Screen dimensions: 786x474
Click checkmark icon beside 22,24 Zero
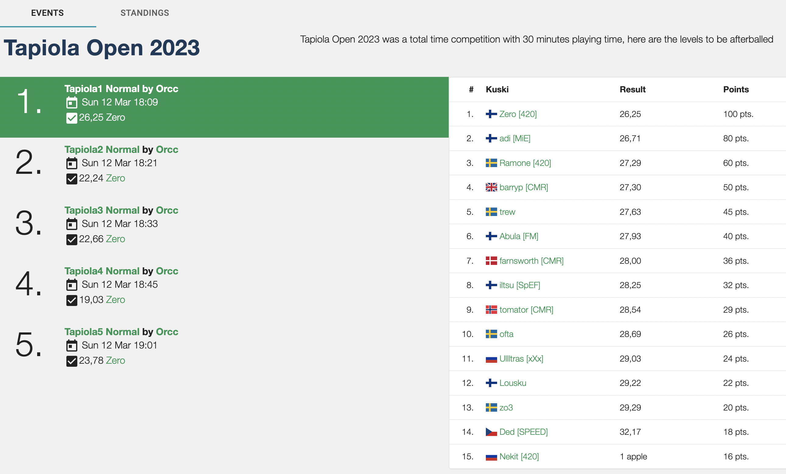click(x=72, y=179)
